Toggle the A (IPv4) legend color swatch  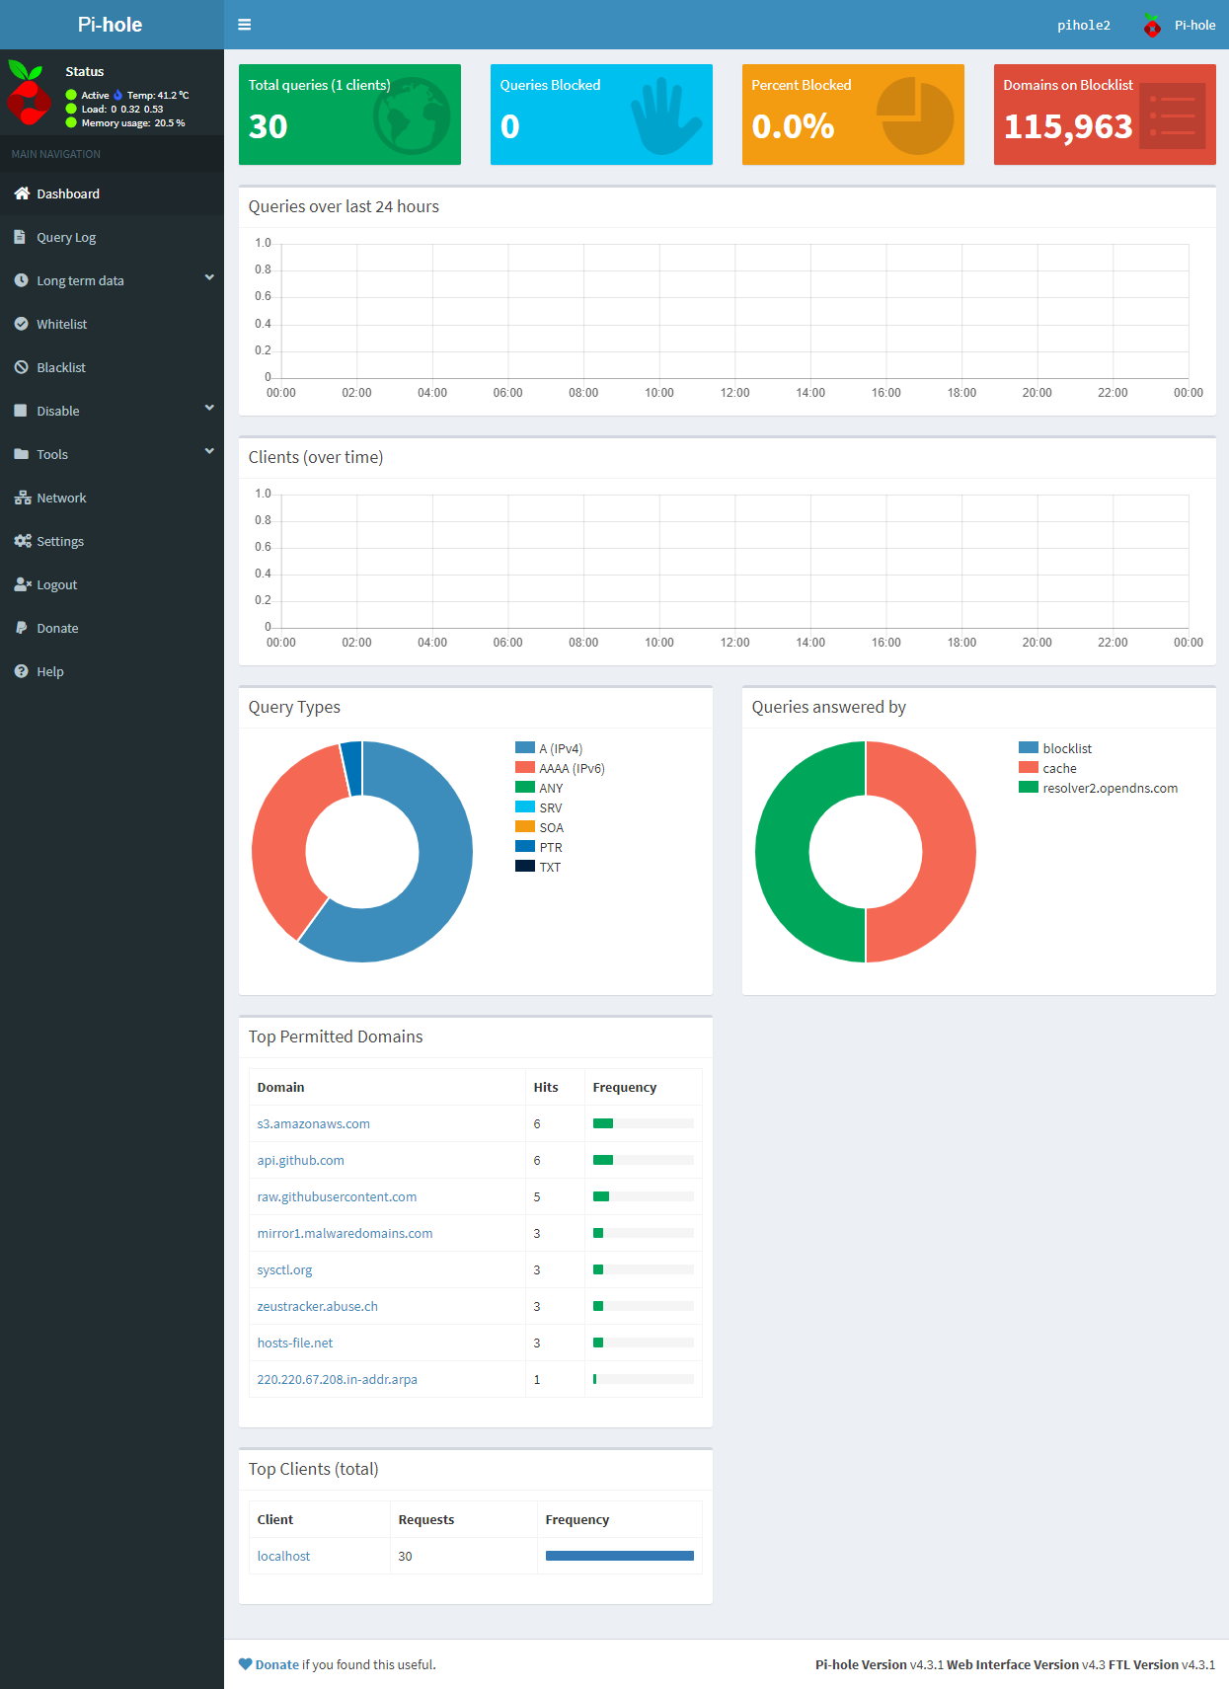click(x=525, y=747)
